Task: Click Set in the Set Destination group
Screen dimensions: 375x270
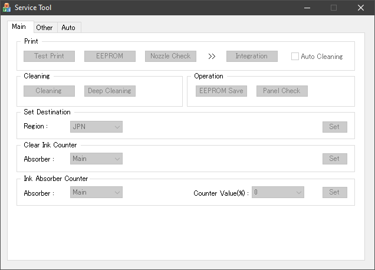Action: coord(334,127)
